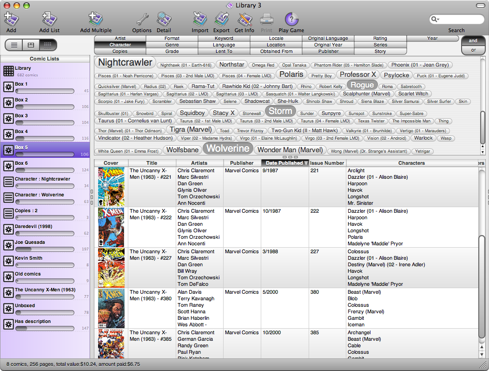Sort by the Issue Number column header
This screenshot has width=489, height=371.
tap(327, 163)
